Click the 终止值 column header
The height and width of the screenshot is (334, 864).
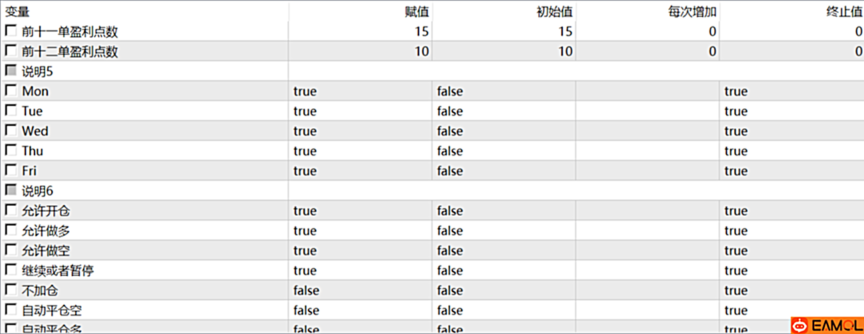[843, 11]
